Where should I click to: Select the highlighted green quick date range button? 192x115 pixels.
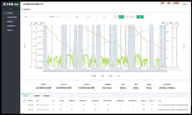tap(121, 17)
